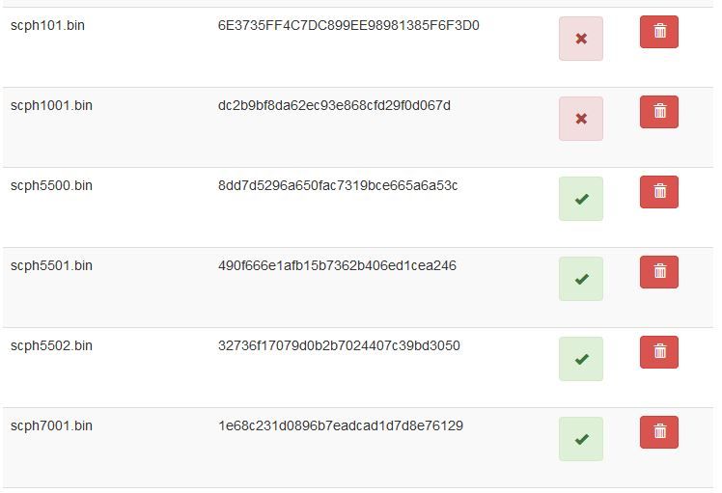
Task: Click the hash 490f666e1afb15b7362b406ed1cea246
Action: (337, 265)
